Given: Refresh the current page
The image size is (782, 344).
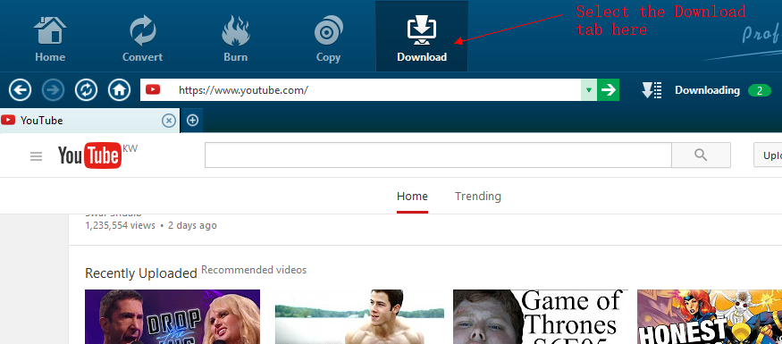Looking at the screenshot, I should tap(87, 90).
